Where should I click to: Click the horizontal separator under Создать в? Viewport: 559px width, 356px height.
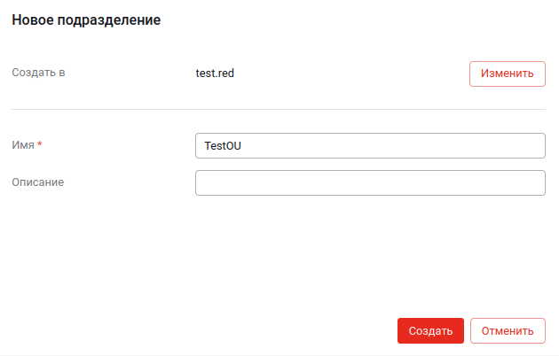pos(279,110)
